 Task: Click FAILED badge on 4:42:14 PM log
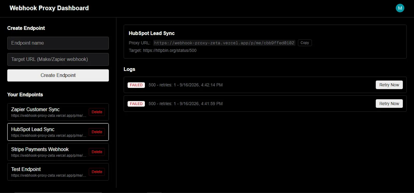pos(136,85)
